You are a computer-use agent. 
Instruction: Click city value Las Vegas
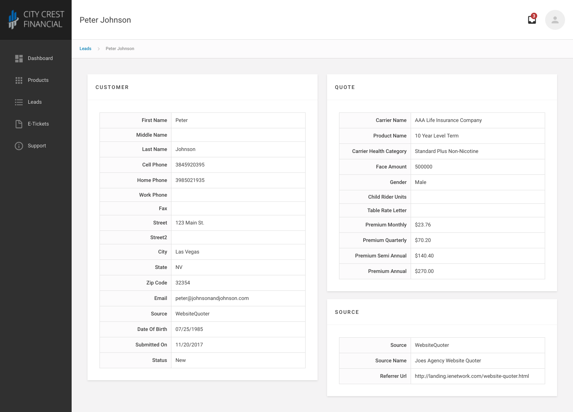[187, 252]
